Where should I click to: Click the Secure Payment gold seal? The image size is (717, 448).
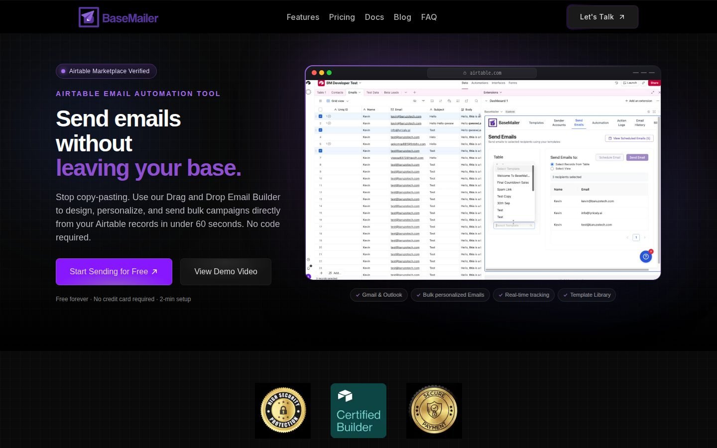[x=434, y=411]
